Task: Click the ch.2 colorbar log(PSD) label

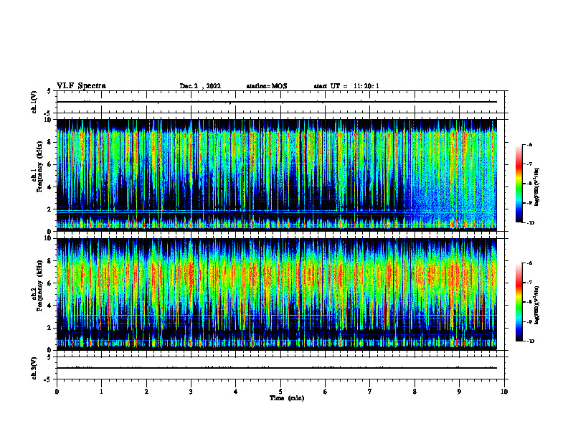Action: (x=537, y=305)
